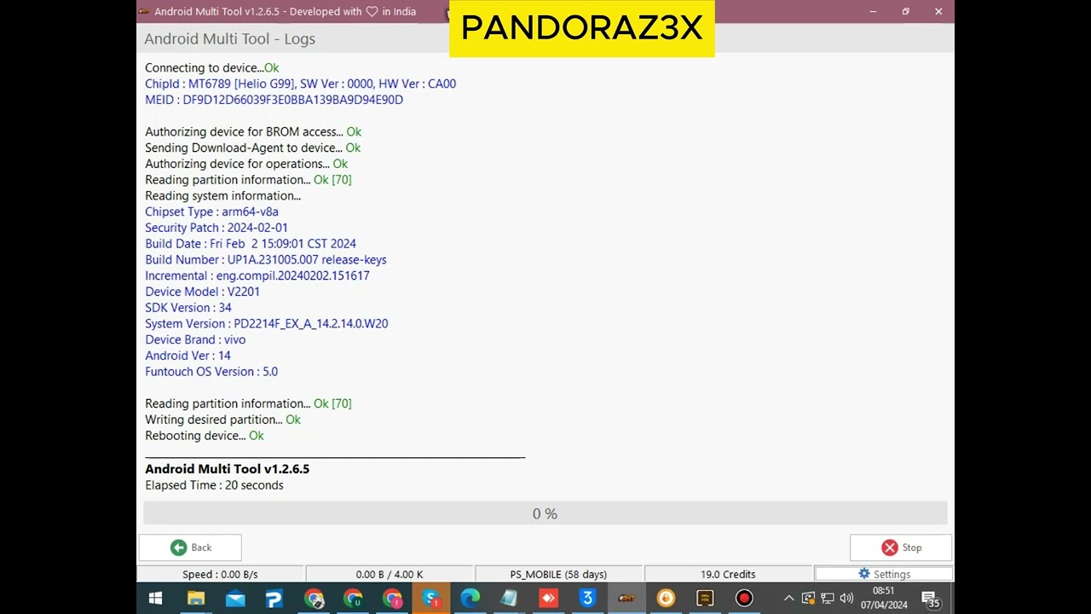Open Settings in the status bar
The image size is (1091, 614).
click(883, 574)
